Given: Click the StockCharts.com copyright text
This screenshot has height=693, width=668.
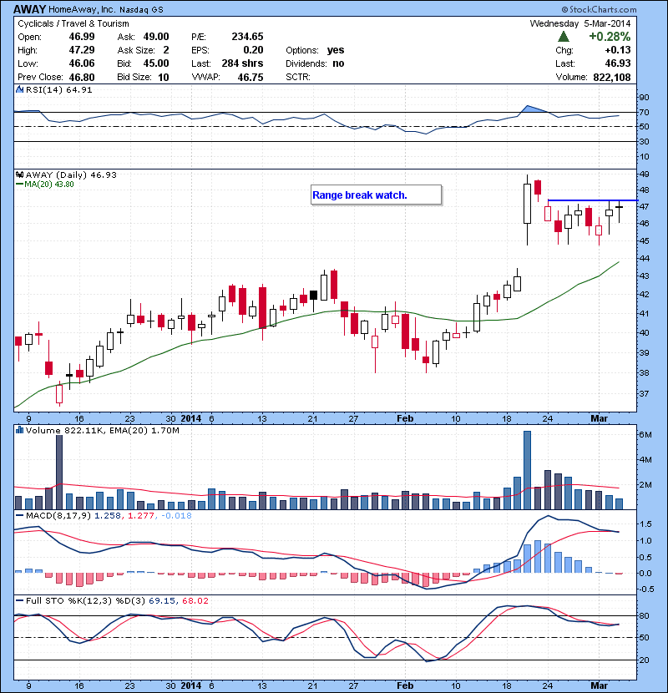Looking at the screenshot, I should 599,9.
